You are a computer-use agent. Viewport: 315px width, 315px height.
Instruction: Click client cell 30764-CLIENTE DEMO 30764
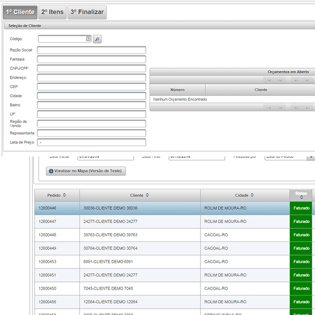pyautogui.click(x=140, y=248)
